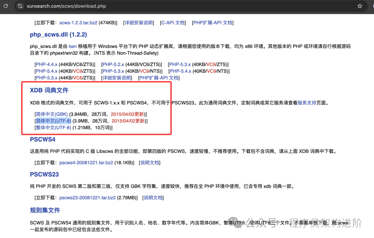This screenshot has width=374, height=238.
Task: Open the XDB 词典文件 heading
Action: point(49,90)
